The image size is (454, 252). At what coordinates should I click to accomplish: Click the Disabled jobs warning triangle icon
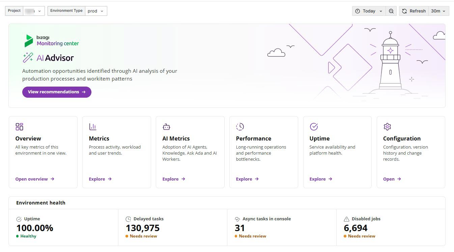click(346, 219)
